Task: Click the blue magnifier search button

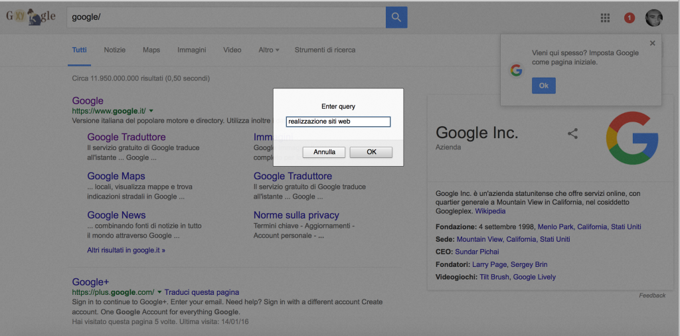Action: point(396,17)
